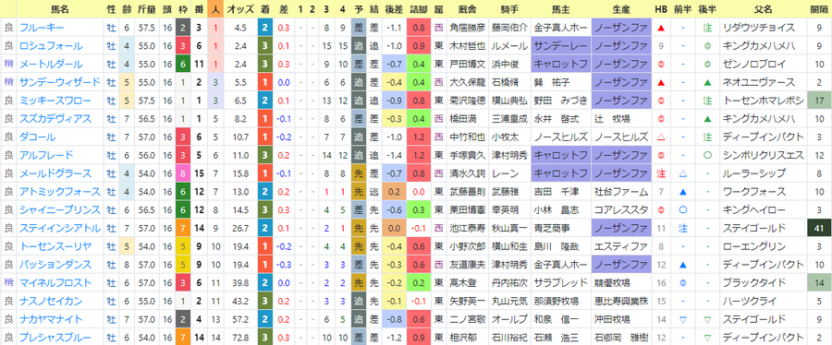Select sire cell リダウツチョイス
This screenshot has height=345, width=832.
762,28
